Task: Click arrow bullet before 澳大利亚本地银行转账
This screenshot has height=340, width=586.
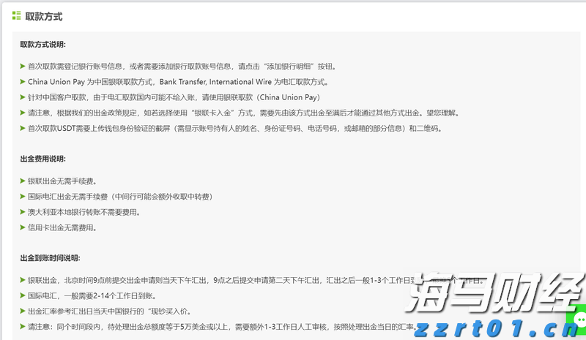Action: click(x=23, y=212)
